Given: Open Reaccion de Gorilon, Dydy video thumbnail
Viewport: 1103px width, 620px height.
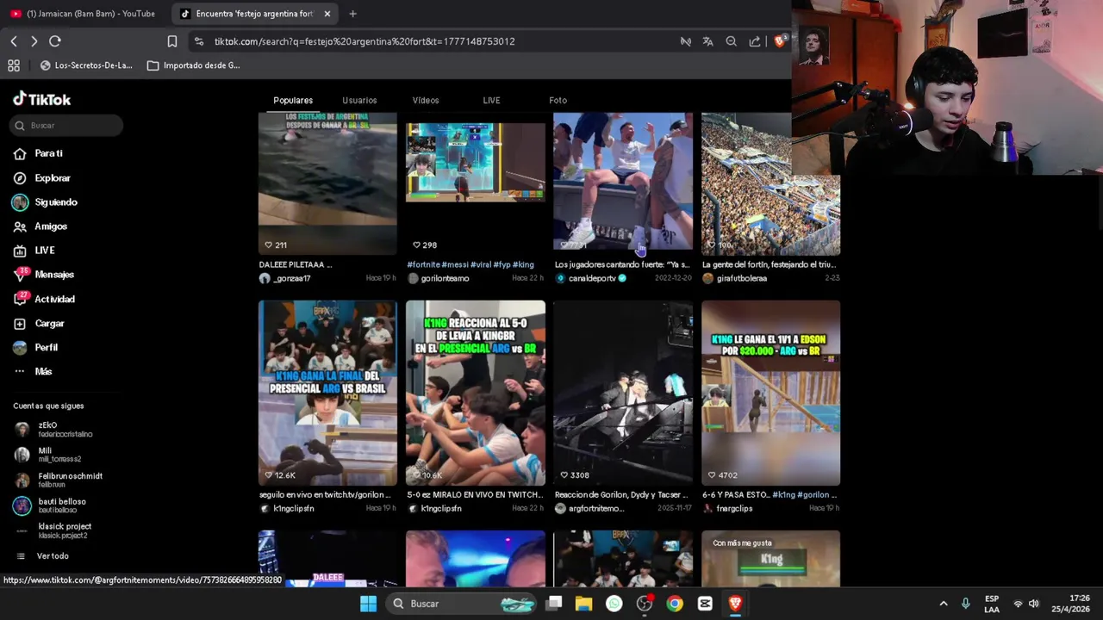Looking at the screenshot, I should coord(623,393).
